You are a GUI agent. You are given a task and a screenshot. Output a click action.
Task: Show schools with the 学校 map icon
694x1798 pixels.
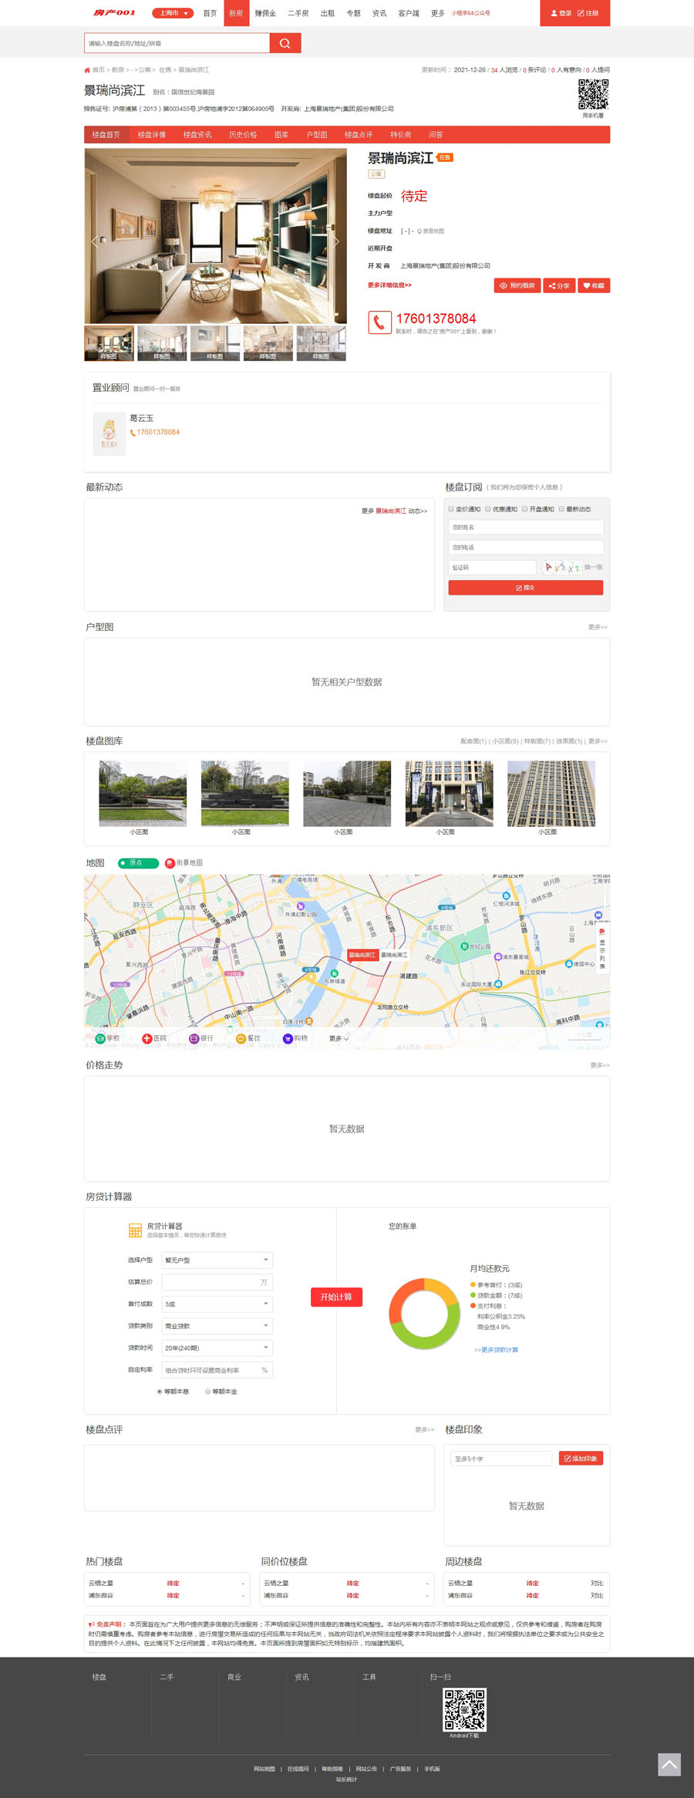click(100, 1038)
